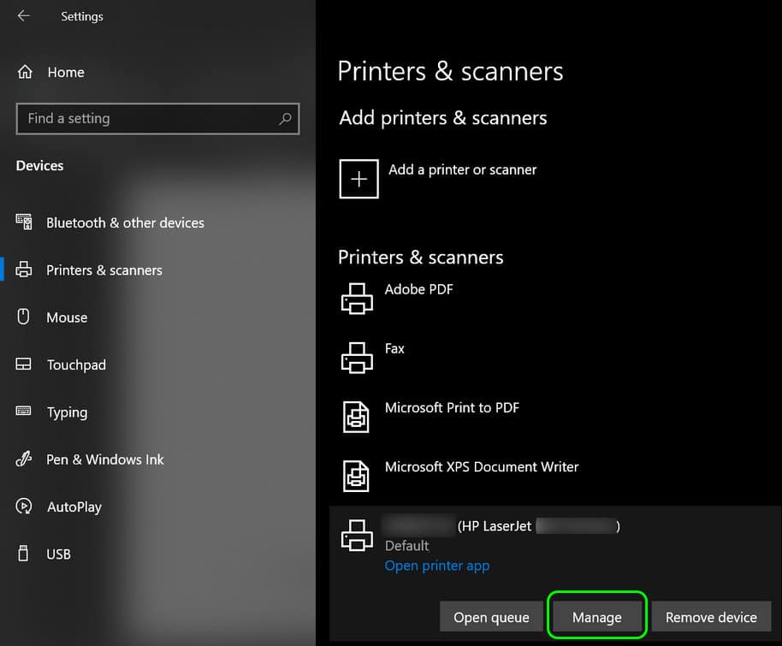782x646 pixels.
Task: Click the search magnifier icon
Action: coord(285,119)
